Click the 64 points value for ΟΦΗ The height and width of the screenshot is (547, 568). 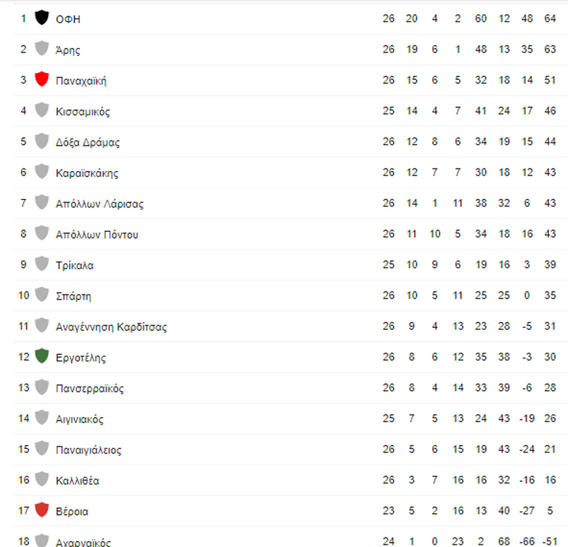550,18
